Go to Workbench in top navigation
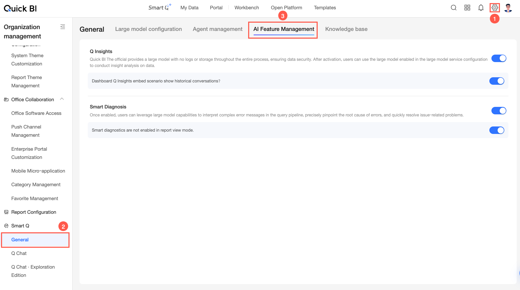Screen dimensions: 520x290 click(x=247, y=7)
